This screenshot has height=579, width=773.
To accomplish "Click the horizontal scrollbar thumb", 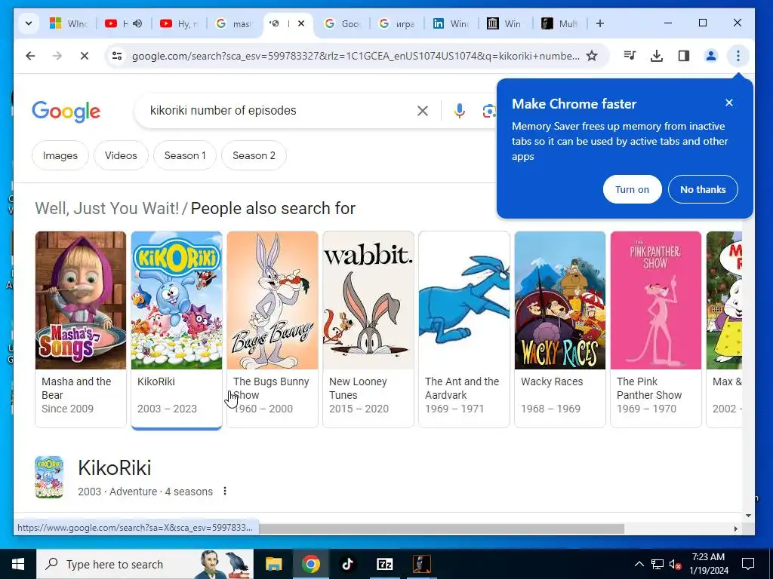I will 441,528.
